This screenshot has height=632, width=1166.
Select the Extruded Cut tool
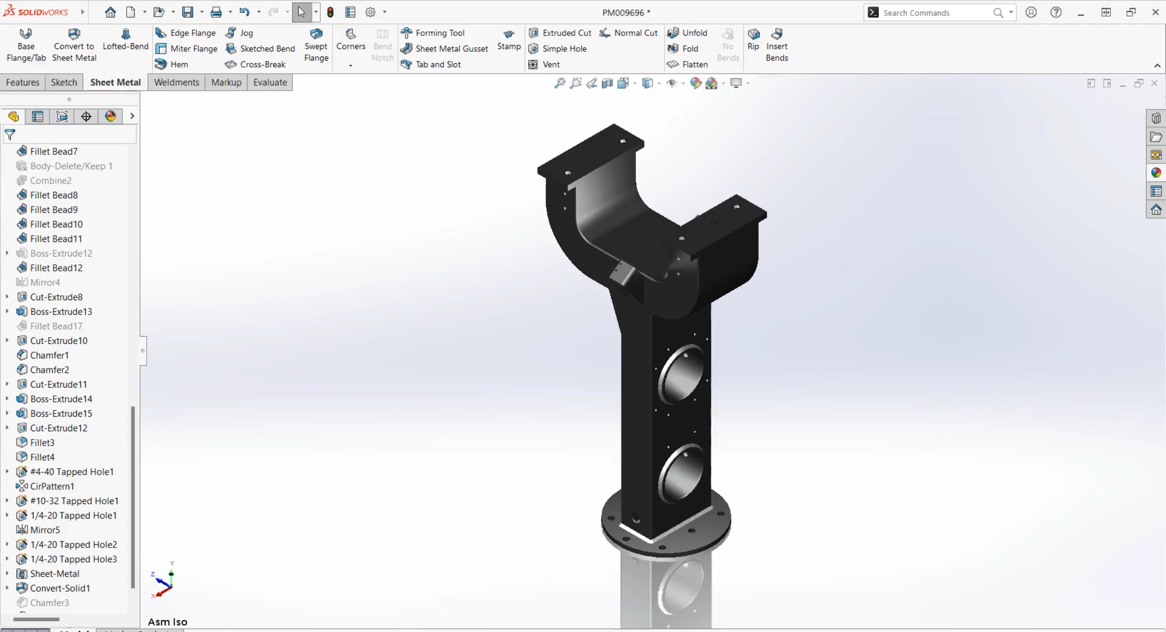click(560, 33)
